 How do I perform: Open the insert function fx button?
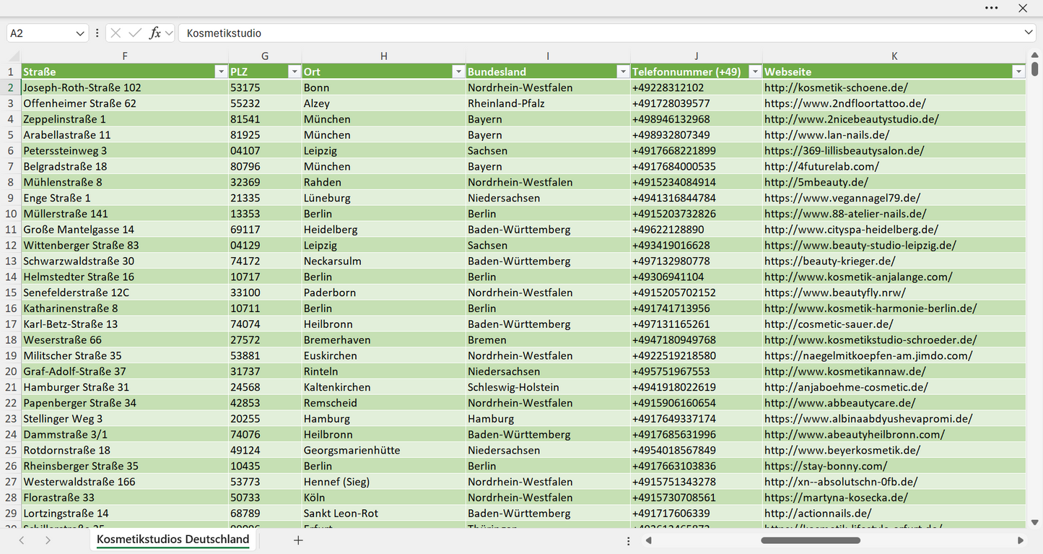tap(154, 33)
